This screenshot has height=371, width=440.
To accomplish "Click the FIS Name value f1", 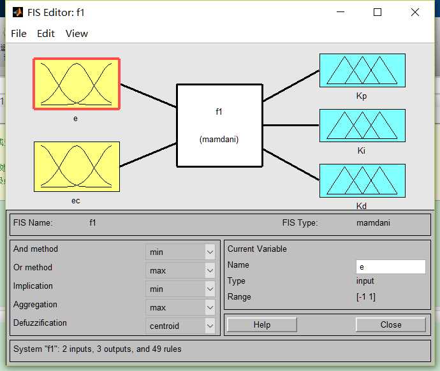I will click(x=92, y=223).
